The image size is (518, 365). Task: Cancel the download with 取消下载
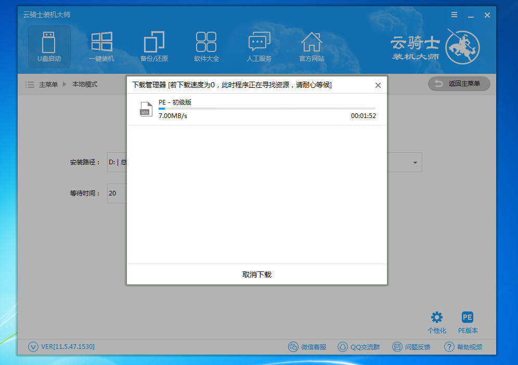click(257, 275)
